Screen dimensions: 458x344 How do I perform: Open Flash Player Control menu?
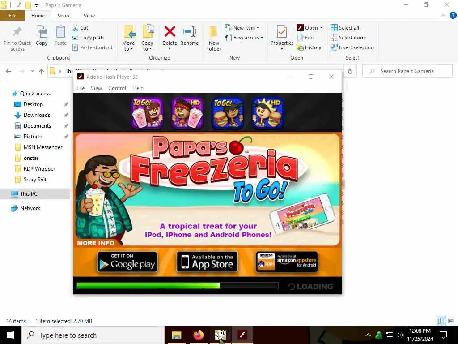pos(117,88)
